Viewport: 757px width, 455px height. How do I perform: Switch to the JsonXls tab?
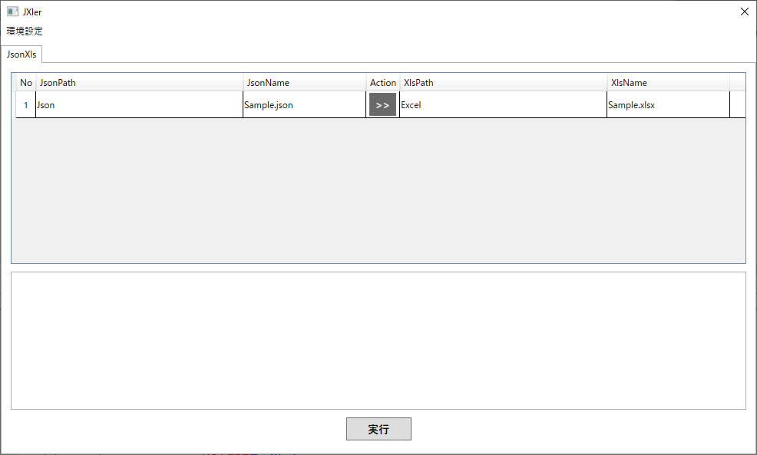click(21, 54)
